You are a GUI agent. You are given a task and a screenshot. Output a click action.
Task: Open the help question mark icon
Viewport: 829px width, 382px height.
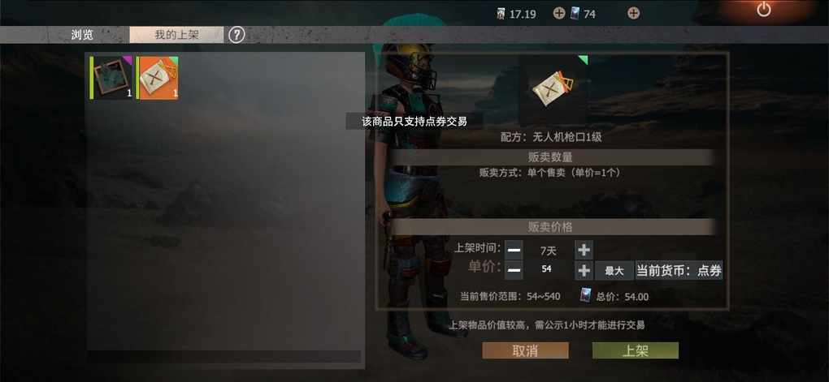click(x=237, y=35)
